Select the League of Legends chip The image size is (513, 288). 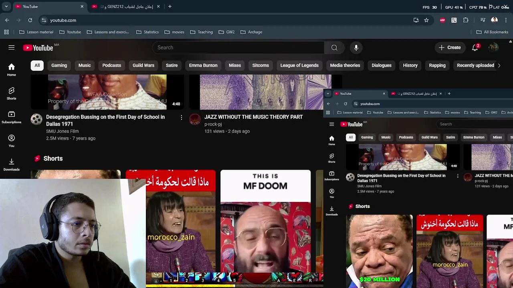coord(299,65)
